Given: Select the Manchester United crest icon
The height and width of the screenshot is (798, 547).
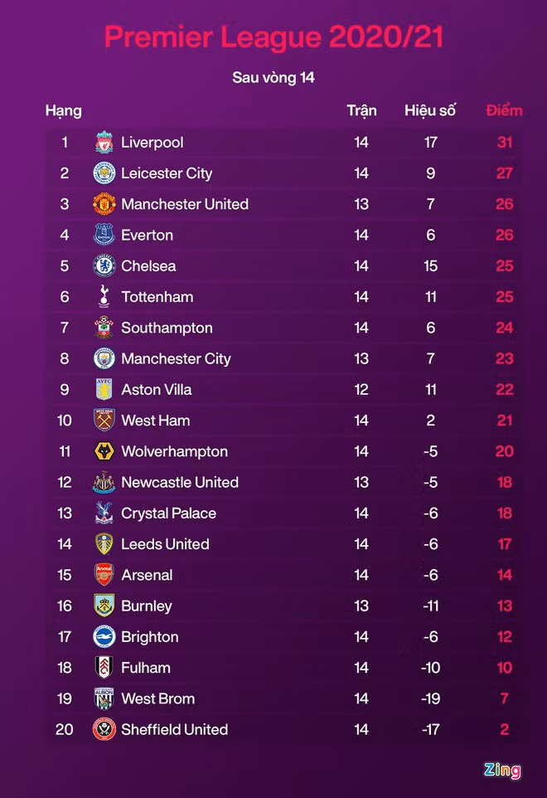Looking at the screenshot, I should click(104, 204).
